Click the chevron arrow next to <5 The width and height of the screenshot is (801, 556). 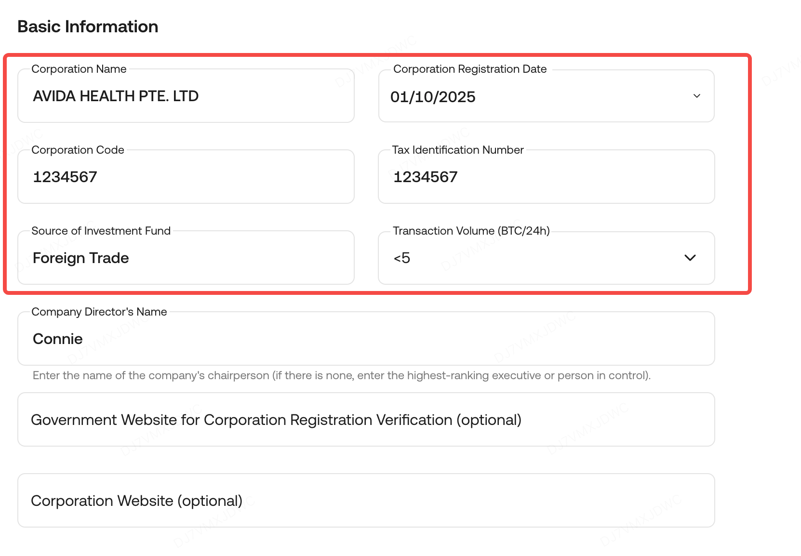(x=690, y=258)
